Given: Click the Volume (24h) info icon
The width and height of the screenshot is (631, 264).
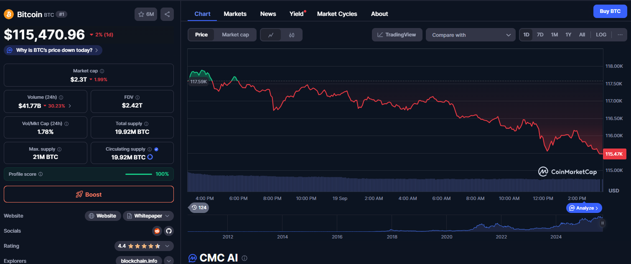Looking at the screenshot, I should click(x=61, y=97).
